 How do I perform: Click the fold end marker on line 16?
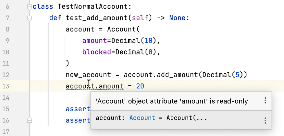[x=29, y=120]
